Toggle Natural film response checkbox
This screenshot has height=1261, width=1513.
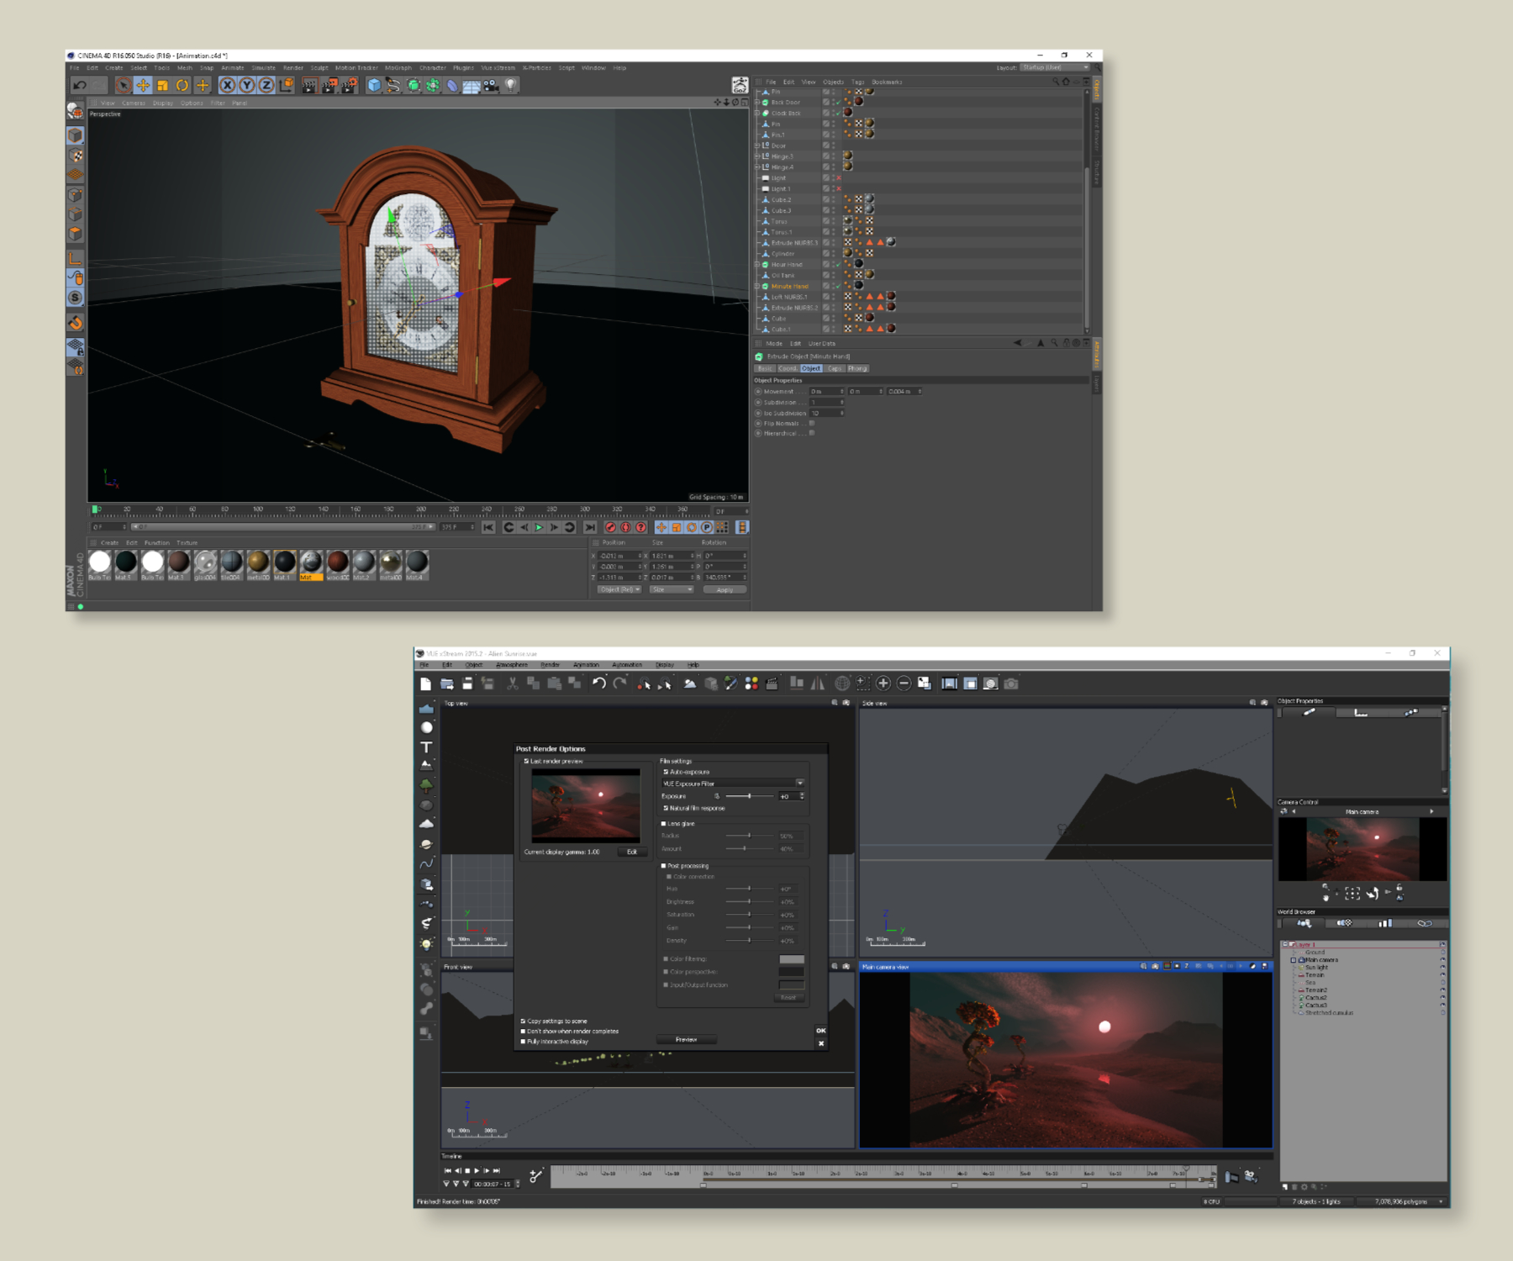[x=666, y=808]
